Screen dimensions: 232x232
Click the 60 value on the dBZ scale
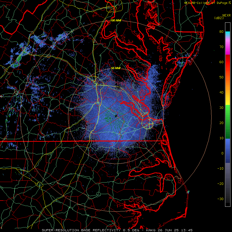221,62
